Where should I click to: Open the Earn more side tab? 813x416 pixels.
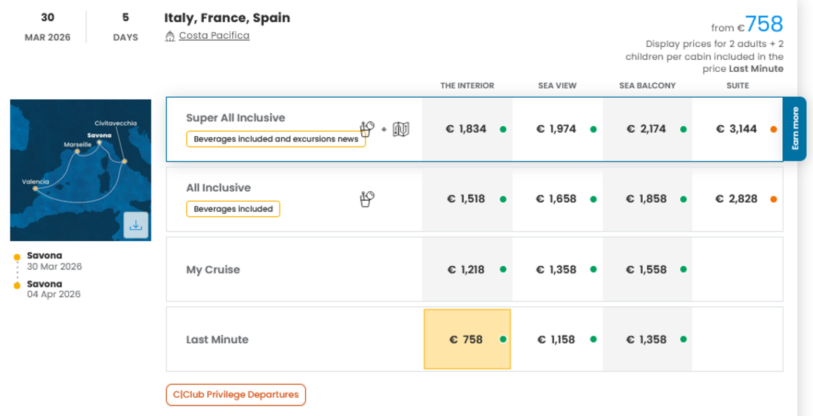[795, 128]
